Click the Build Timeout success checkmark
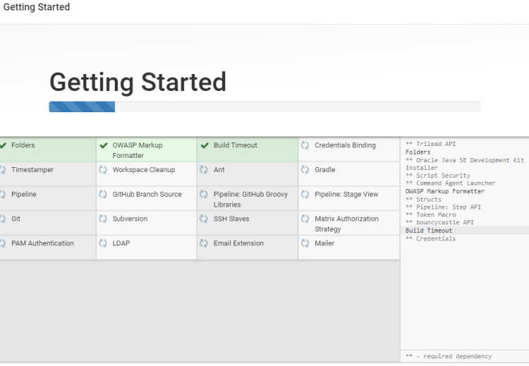529x366 pixels. [x=205, y=145]
